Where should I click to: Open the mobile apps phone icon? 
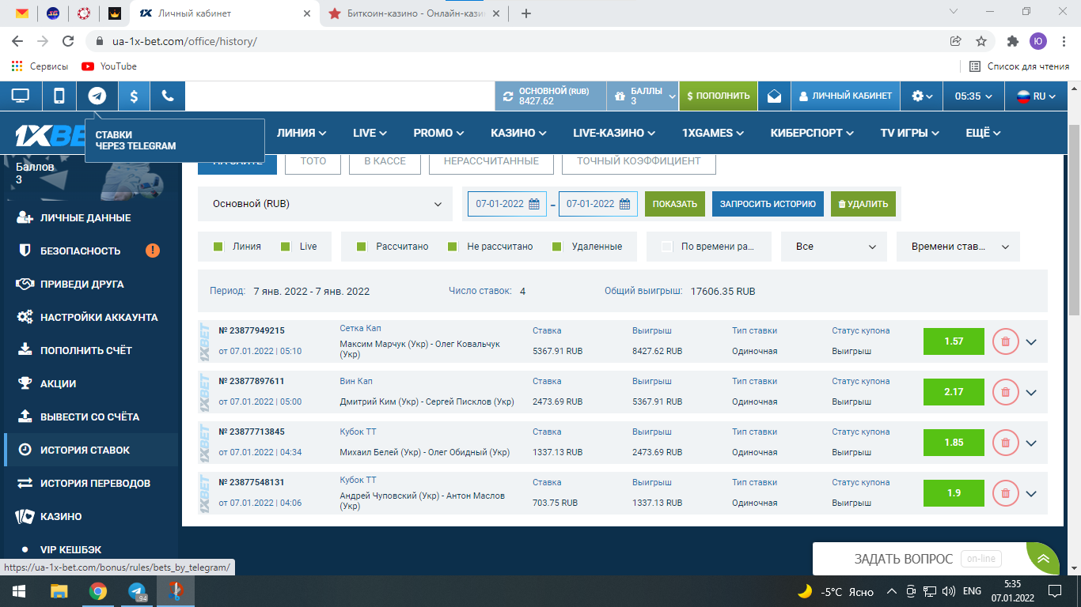pyautogui.click(x=59, y=96)
